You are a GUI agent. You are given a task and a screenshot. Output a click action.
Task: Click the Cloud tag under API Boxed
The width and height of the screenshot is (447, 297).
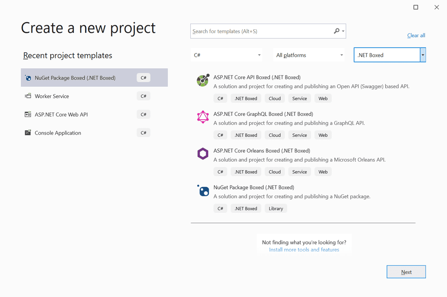[x=275, y=98]
